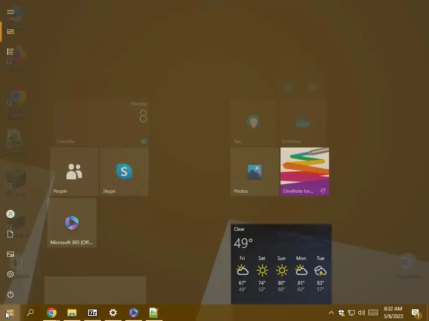
Task: Open Documents from Start sidebar
Action: [x=10, y=234]
